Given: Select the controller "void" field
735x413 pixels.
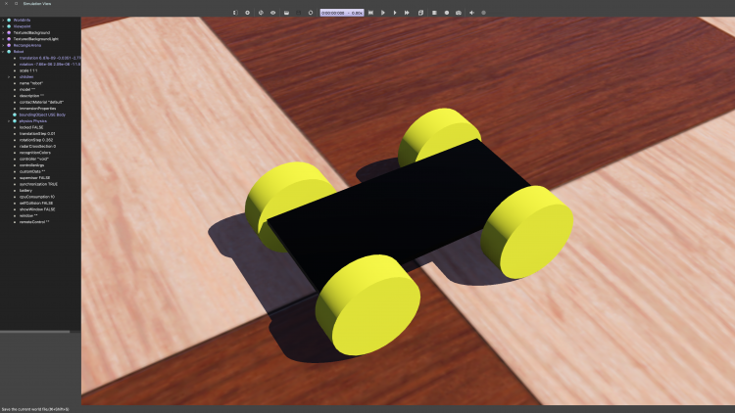Looking at the screenshot, I should [x=34, y=159].
